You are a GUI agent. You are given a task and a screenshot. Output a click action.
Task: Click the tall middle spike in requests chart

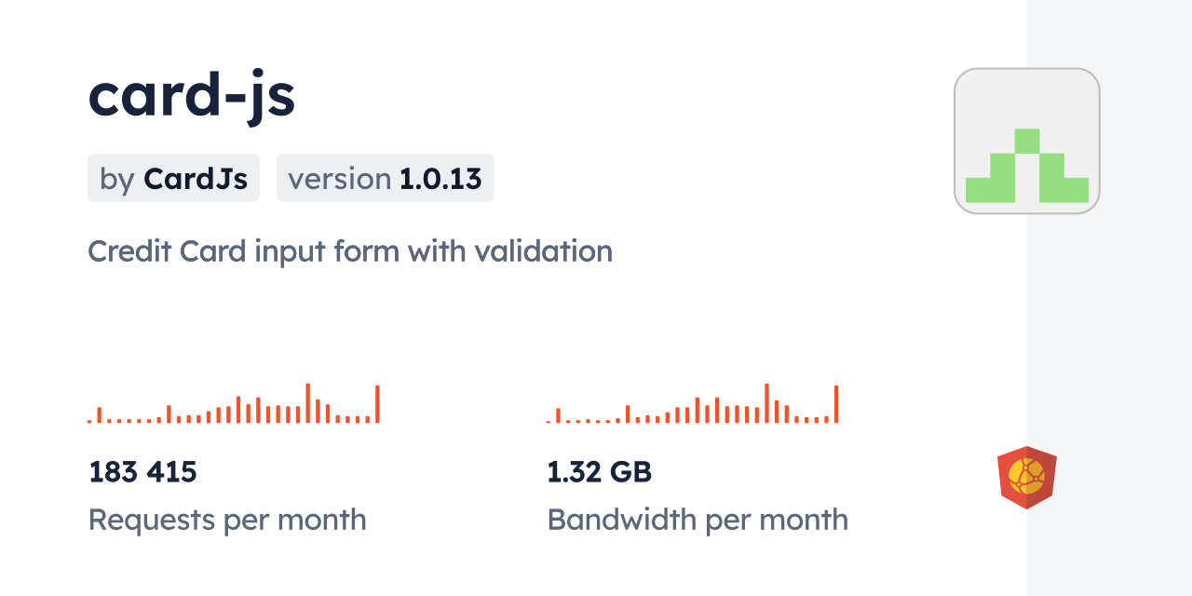coord(307,403)
